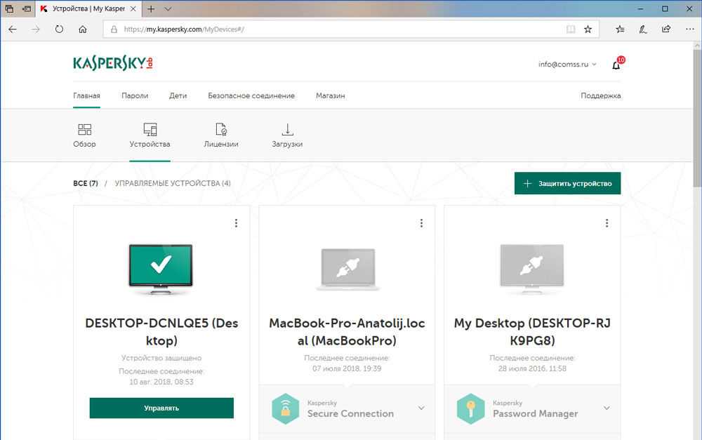Open the three-dot menu for DESKTOP-DCNLQE5
The image size is (702, 440).
pos(236,223)
